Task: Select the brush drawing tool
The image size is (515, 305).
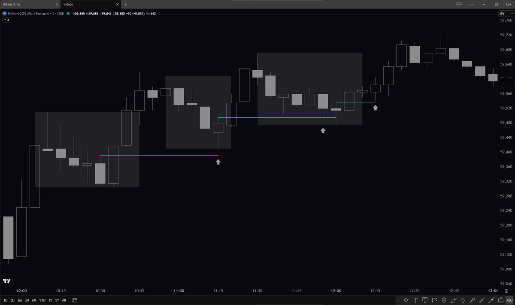Action: click(x=453, y=300)
